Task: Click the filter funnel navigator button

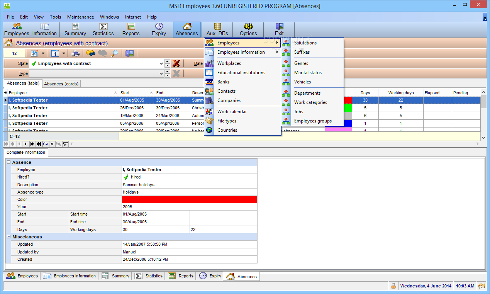Action: (x=65, y=144)
